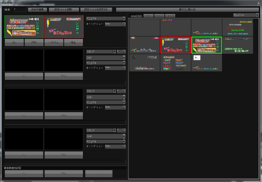
Task: Select thumbnail with five colored text lines
Action: click(x=238, y=27)
